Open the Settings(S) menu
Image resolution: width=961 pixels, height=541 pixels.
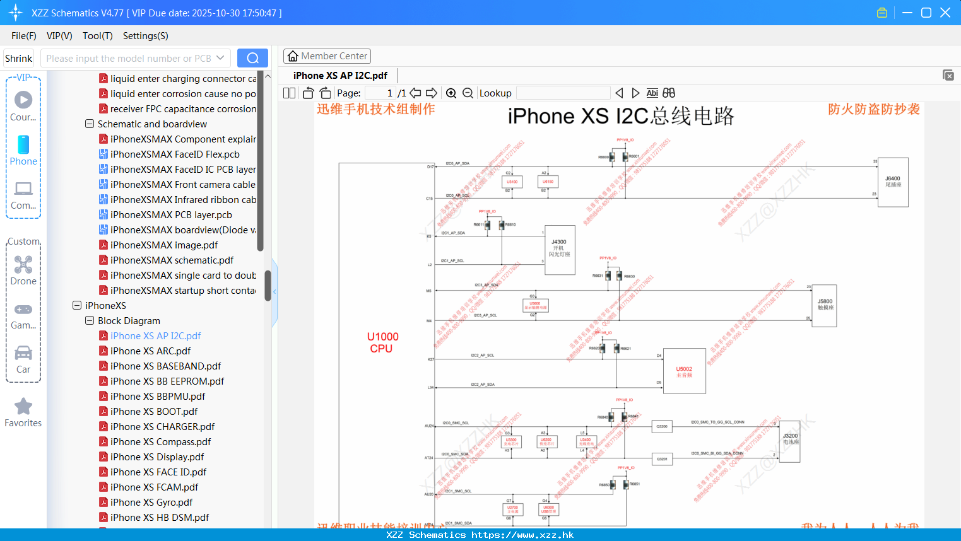(x=146, y=36)
